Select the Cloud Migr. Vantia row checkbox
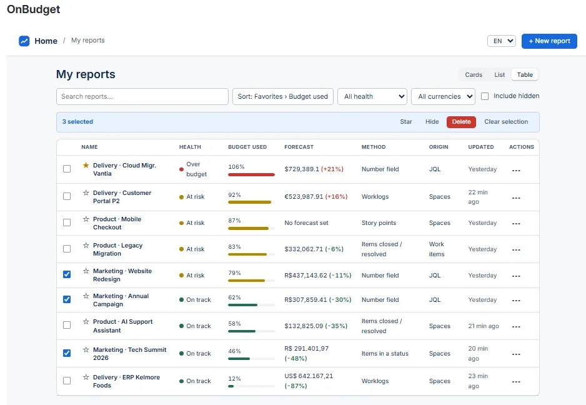 (x=67, y=169)
